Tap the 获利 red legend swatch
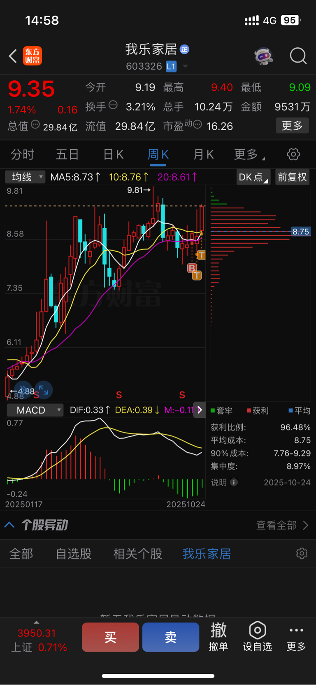The image size is (316, 685). pyautogui.click(x=249, y=411)
